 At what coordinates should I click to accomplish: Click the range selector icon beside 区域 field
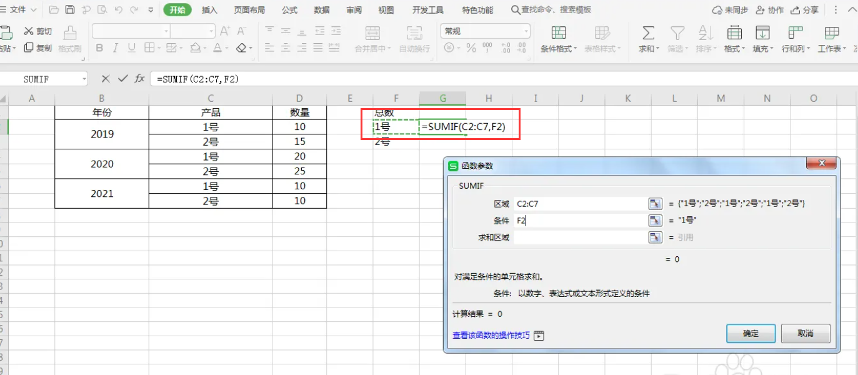click(x=654, y=204)
